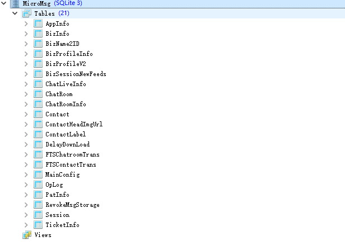This screenshot has height=246, width=345.
Task: Click the FTSChatroomTrans table icon
Action: (x=38, y=154)
